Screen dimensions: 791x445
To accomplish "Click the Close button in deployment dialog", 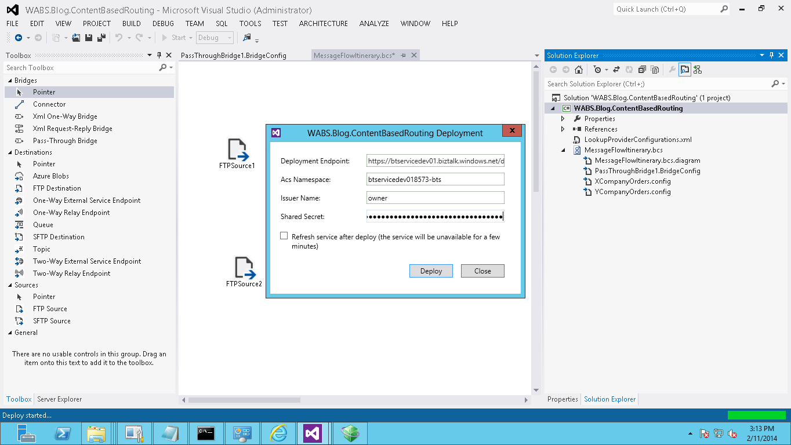I will [x=482, y=271].
